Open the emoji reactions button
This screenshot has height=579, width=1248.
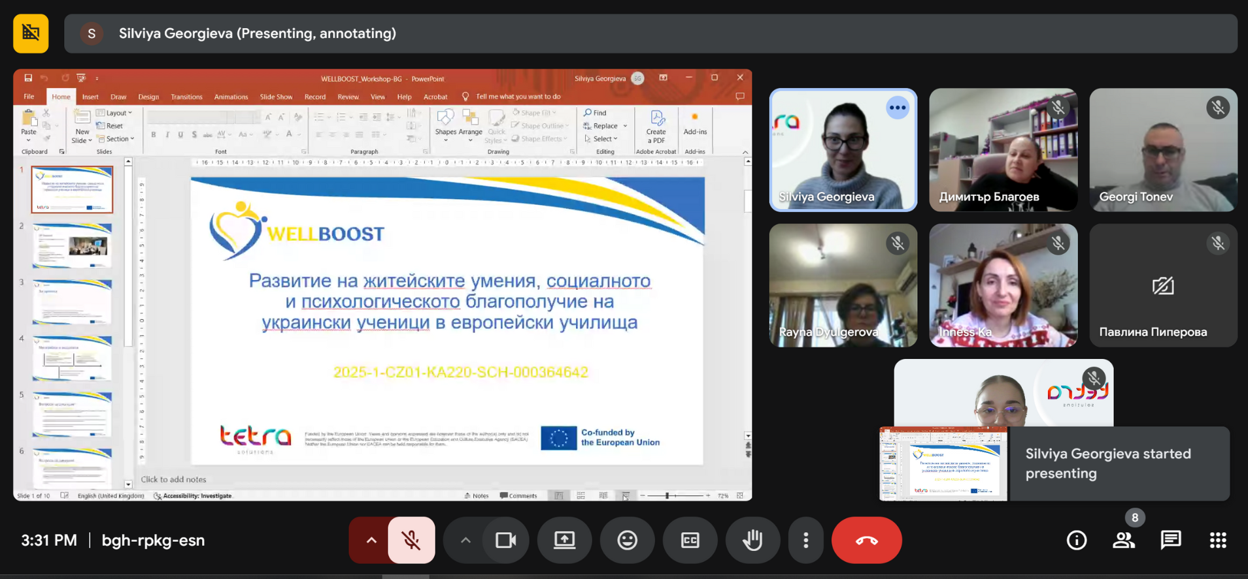coord(627,540)
